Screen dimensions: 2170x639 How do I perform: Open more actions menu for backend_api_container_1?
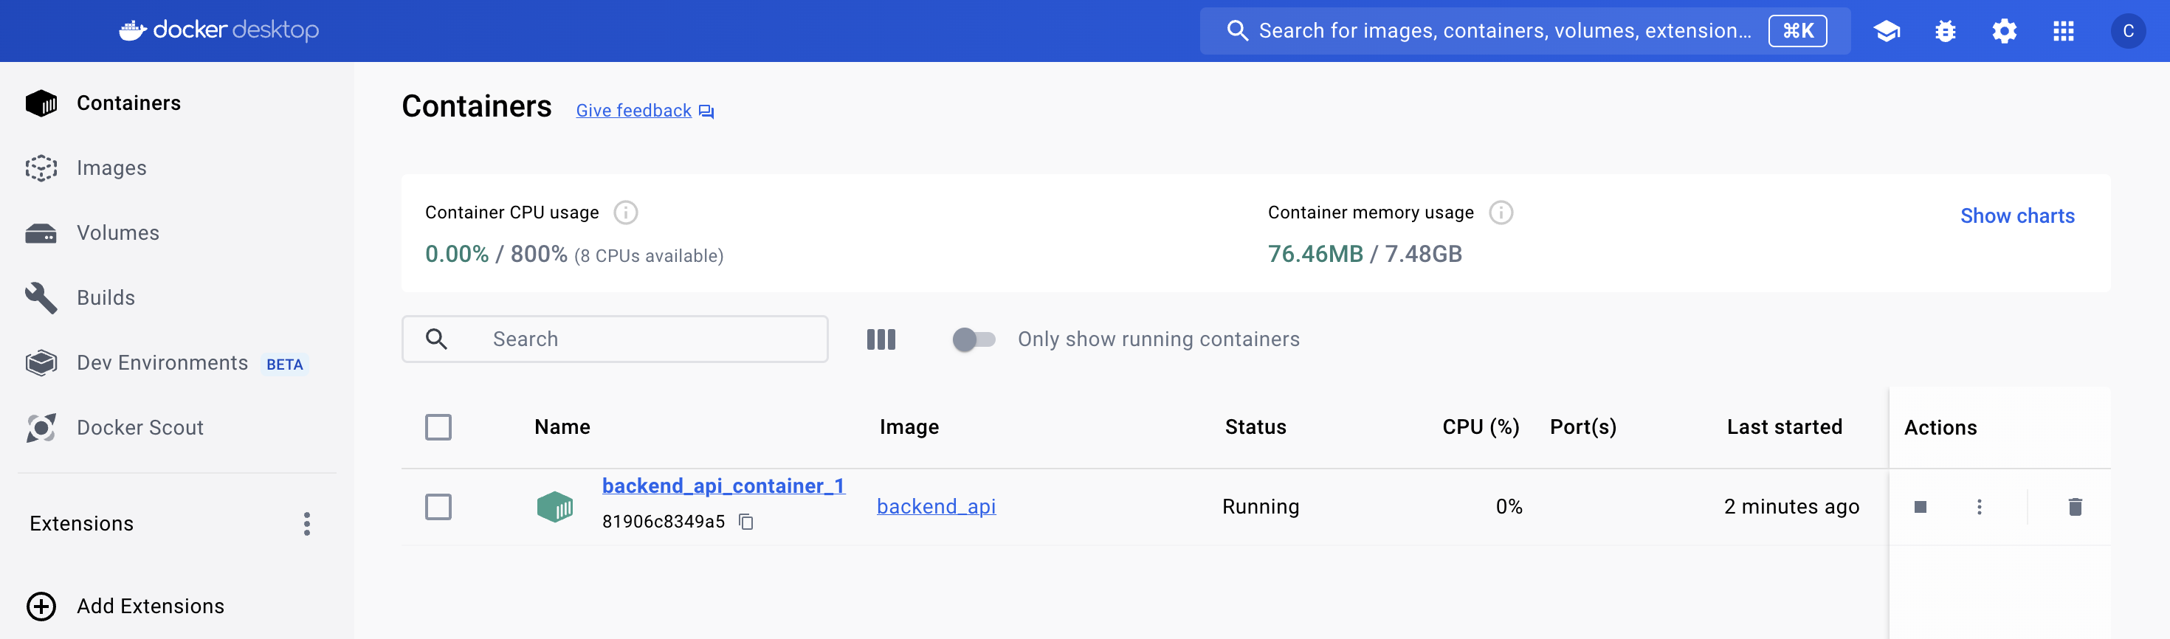(1979, 507)
